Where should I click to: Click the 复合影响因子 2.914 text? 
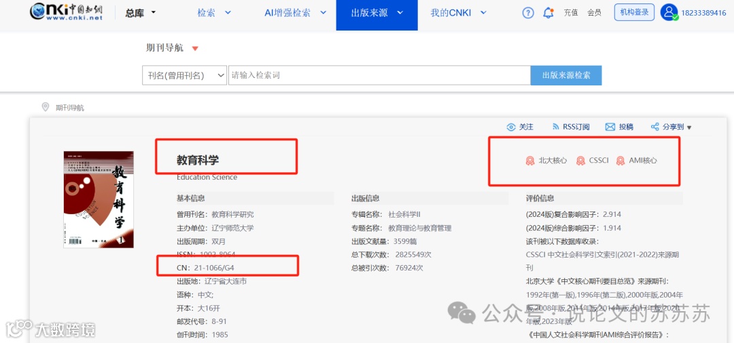(x=574, y=215)
